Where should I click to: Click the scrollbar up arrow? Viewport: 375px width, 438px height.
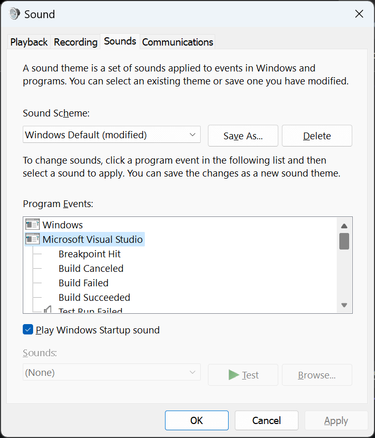[344, 225]
